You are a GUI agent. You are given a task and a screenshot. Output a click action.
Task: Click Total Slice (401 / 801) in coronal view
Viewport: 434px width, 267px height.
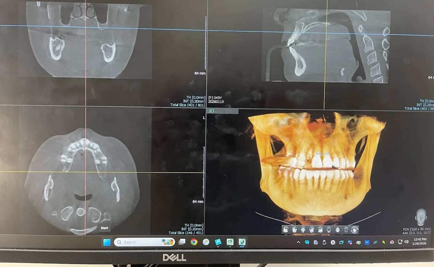tap(188, 105)
